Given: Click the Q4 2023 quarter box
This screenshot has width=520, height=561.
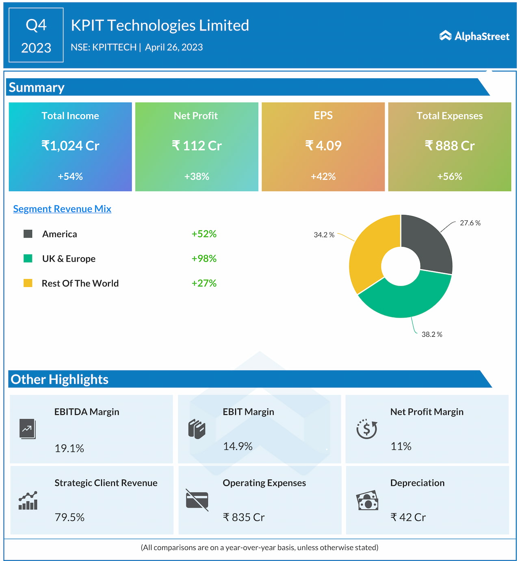Looking at the screenshot, I should [x=36, y=35].
